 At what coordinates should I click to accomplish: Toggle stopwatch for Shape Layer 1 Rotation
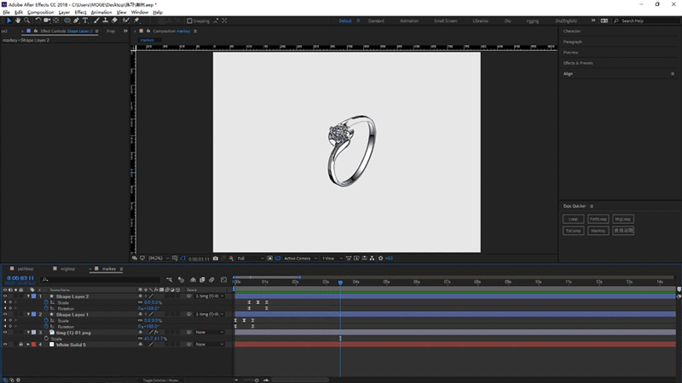(46, 326)
